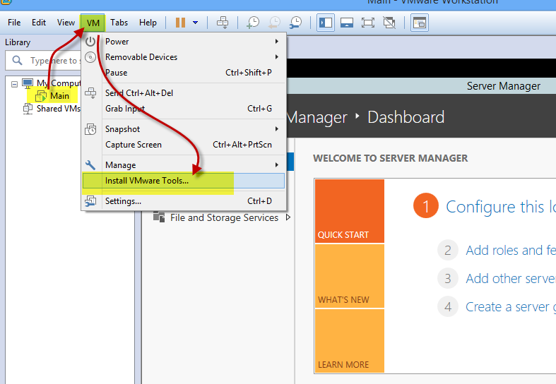The width and height of the screenshot is (556, 384).
Task: Open the Tabs menu
Action: [119, 23]
